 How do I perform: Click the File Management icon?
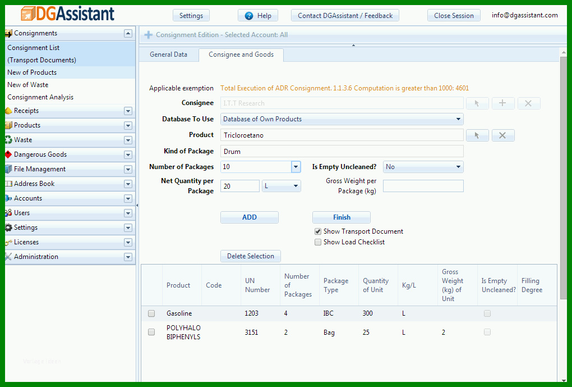coord(8,169)
